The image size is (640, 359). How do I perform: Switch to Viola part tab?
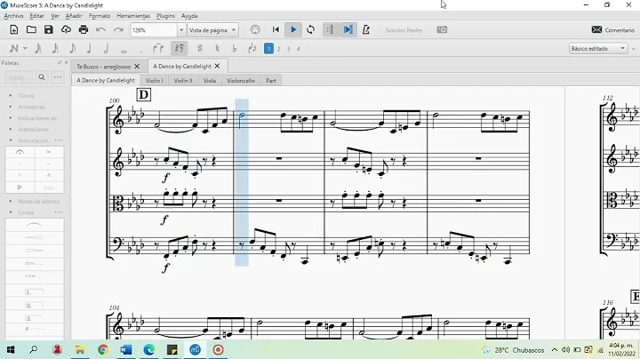210,80
